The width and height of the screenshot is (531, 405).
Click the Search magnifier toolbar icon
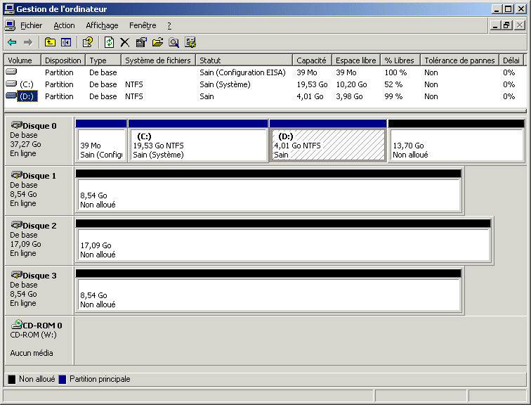(173, 42)
